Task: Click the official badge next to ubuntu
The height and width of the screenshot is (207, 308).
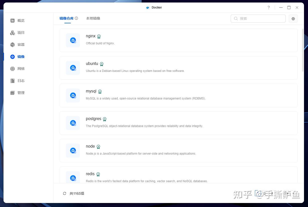Action: pyautogui.click(x=102, y=64)
